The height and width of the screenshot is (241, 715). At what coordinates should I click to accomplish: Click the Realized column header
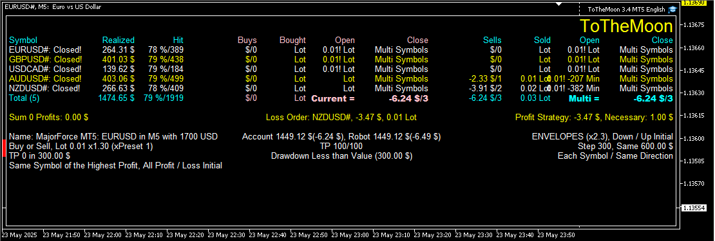[x=118, y=40]
